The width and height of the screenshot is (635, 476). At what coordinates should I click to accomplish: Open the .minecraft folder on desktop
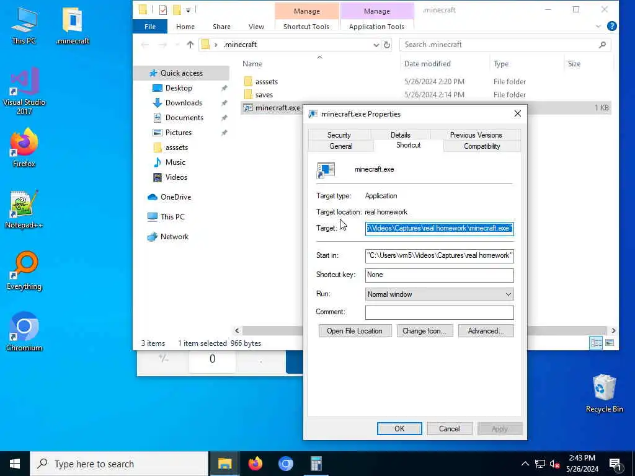click(x=73, y=25)
